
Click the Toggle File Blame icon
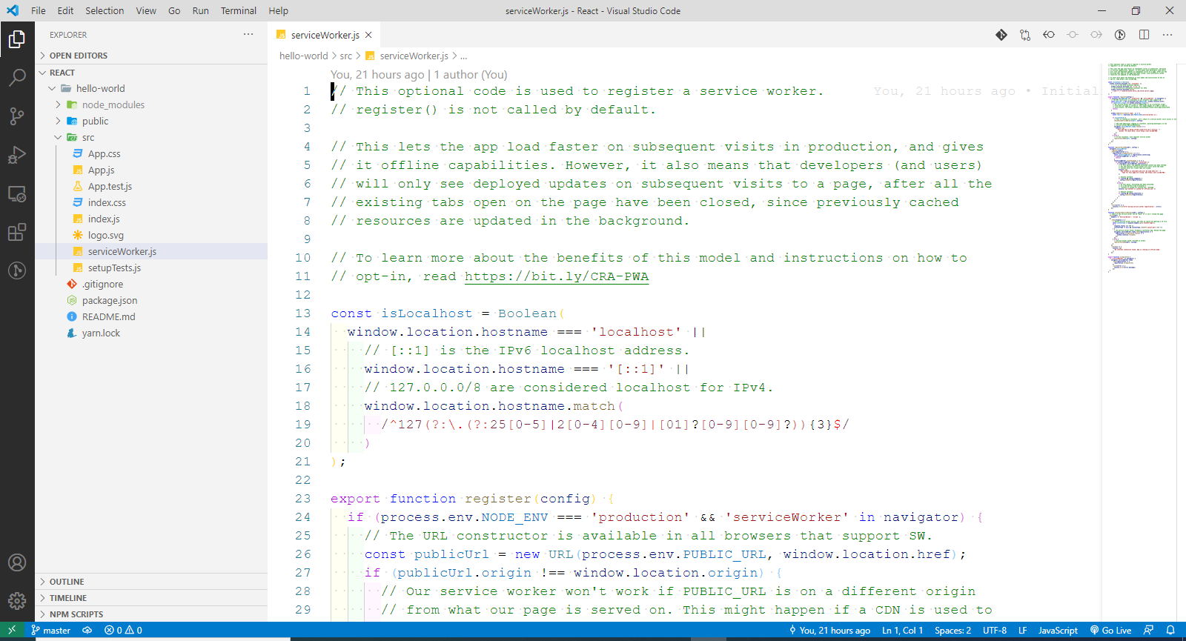click(1120, 35)
